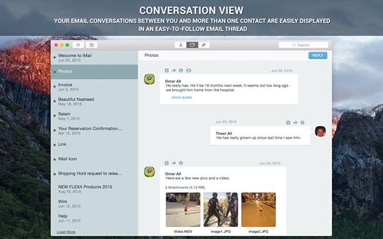The image size is (383, 239).
Task: Toggle star on the iMail Icon email
Action: (54, 159)
